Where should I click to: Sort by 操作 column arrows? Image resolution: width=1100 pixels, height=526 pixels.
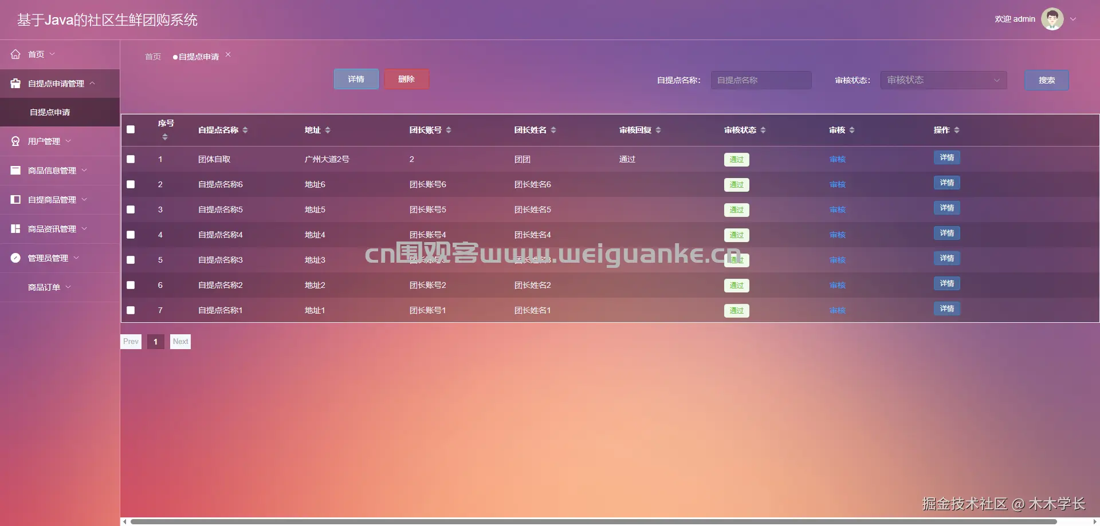[x=957, y=130]
